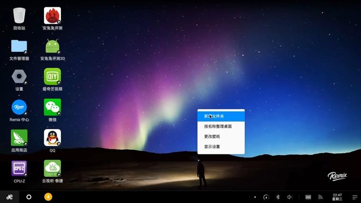Open the CPU-Z app icon
361x203 pixels.
click(19, 168)
